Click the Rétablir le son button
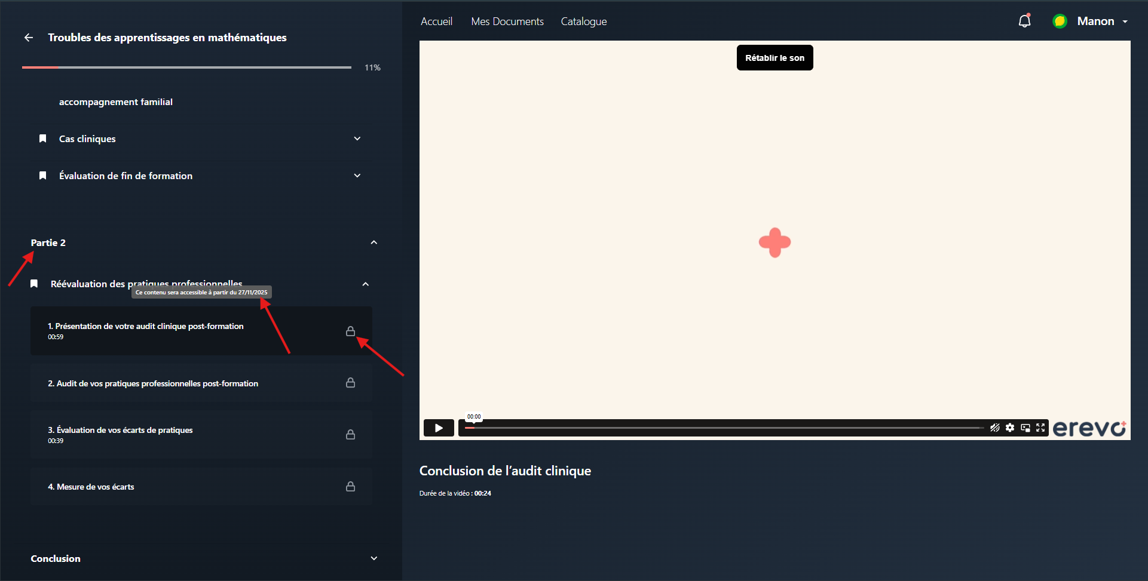Viewport: 1148px width, 581px height. pos(774,58)
